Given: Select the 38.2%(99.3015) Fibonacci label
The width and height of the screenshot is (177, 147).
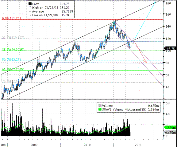Looking at the screenshot, I should click(x=13, y=49).
